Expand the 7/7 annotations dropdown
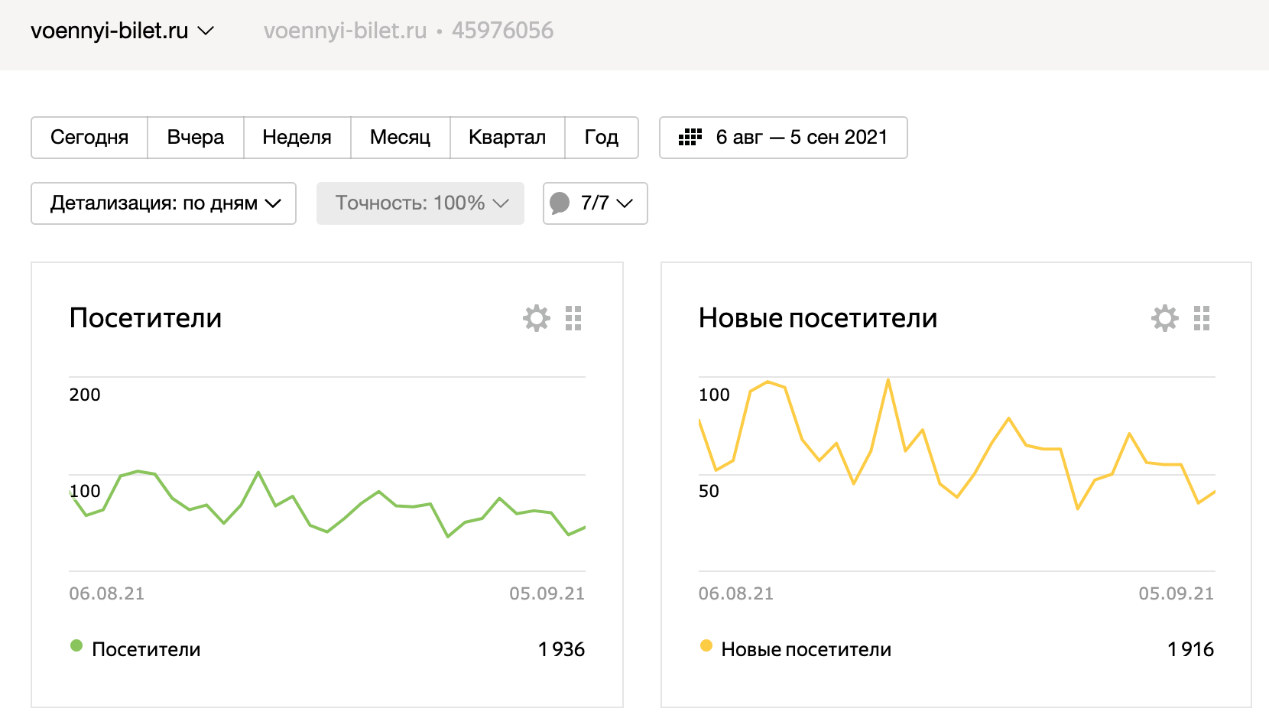The width and height of the screenshot is (1269, 728). point(607,203)
